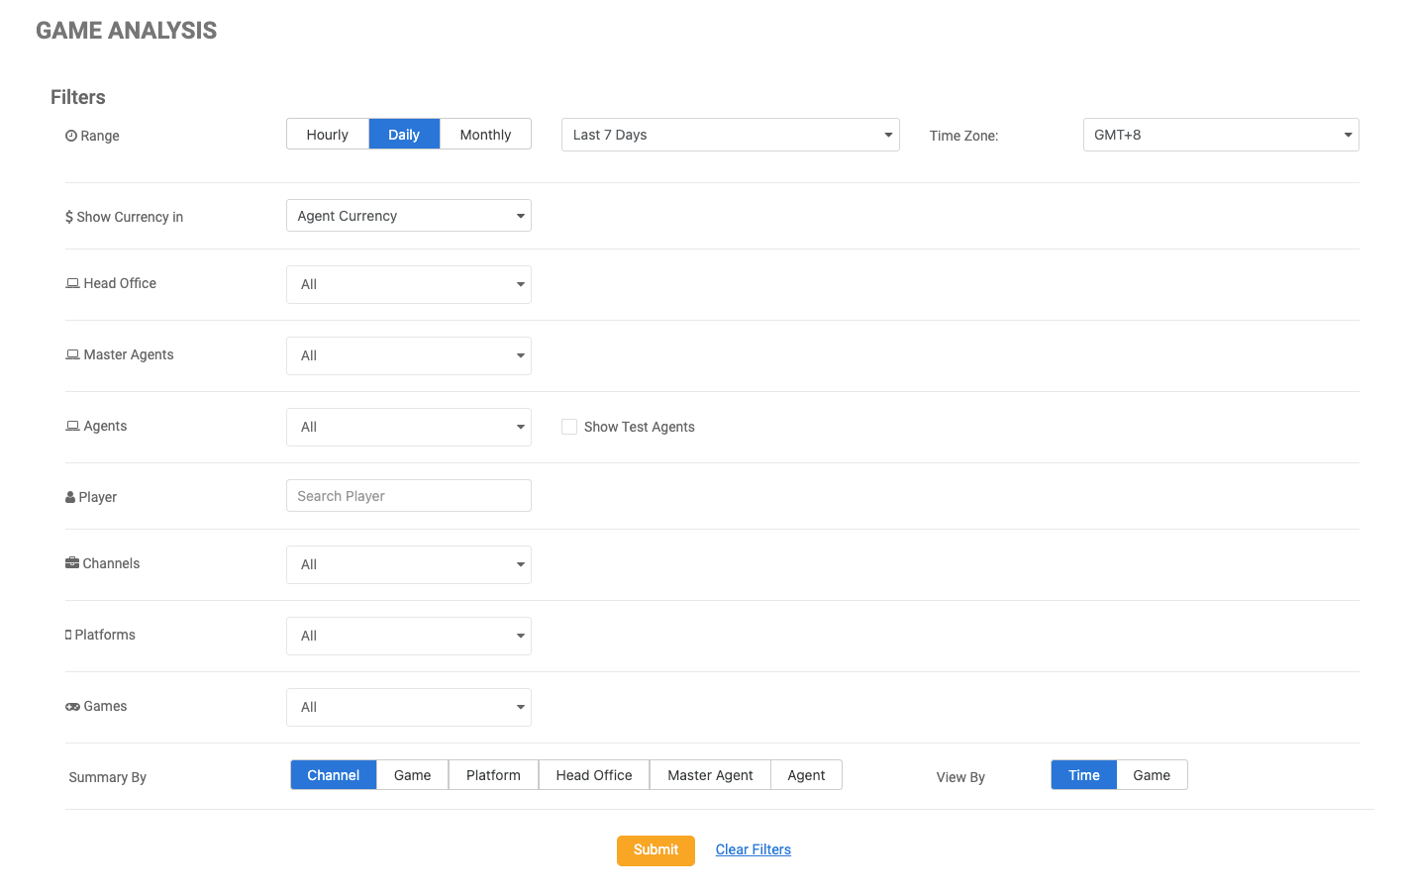Expand the GMT+8 time zone dropdown

click(1220, 135)
